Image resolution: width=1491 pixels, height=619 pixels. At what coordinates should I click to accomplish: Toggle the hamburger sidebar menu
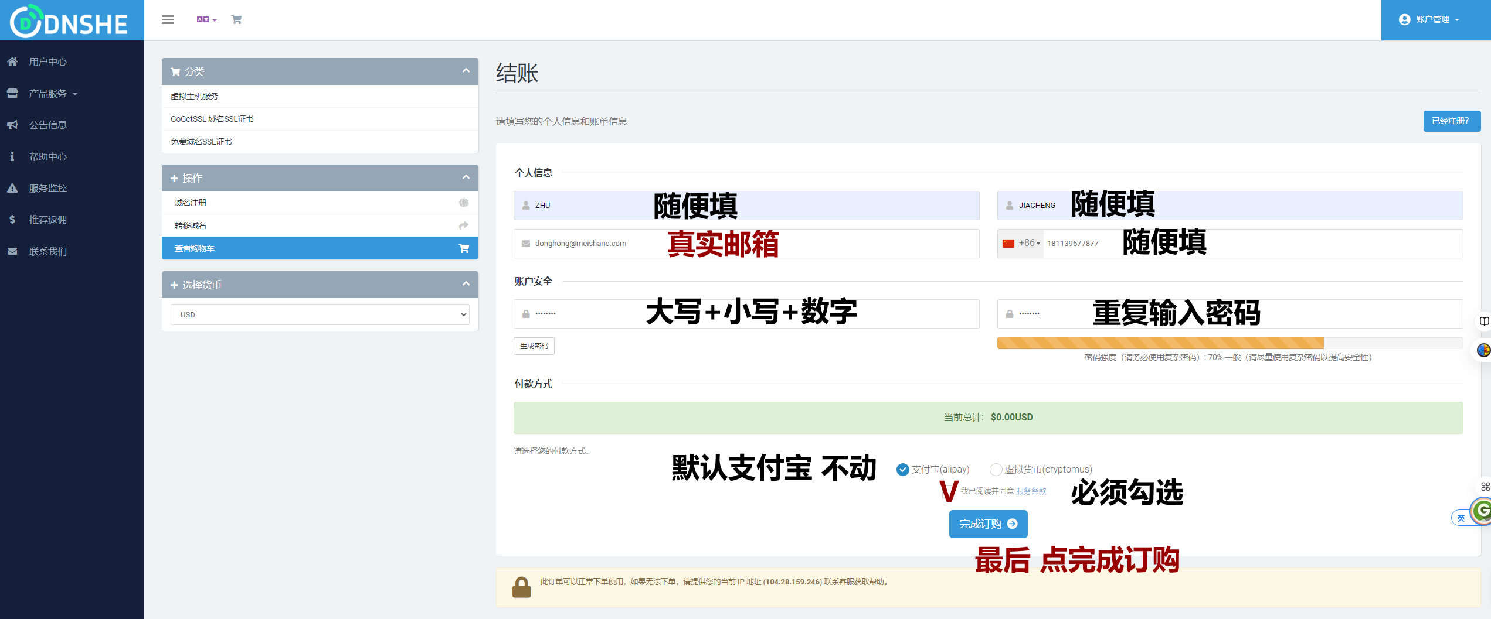point(168,20)
